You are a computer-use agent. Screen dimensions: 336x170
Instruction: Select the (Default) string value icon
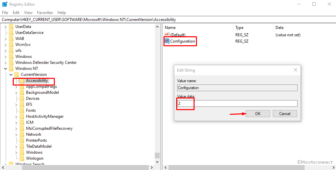167,35
